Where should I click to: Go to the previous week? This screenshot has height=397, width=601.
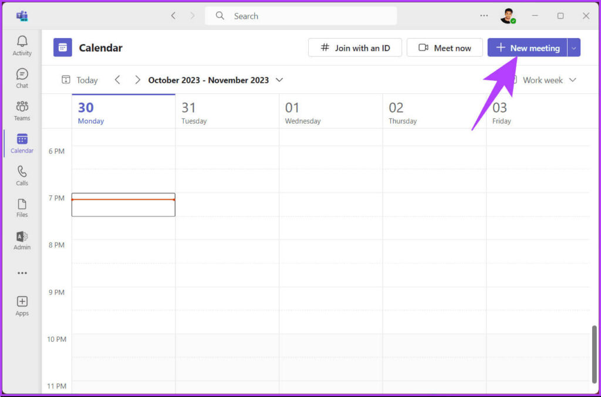tap(117, 80)
